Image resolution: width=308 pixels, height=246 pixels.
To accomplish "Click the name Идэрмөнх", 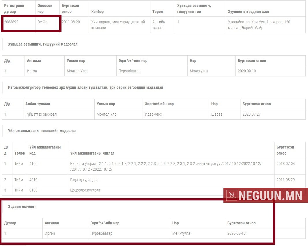I will coord(153,114).
